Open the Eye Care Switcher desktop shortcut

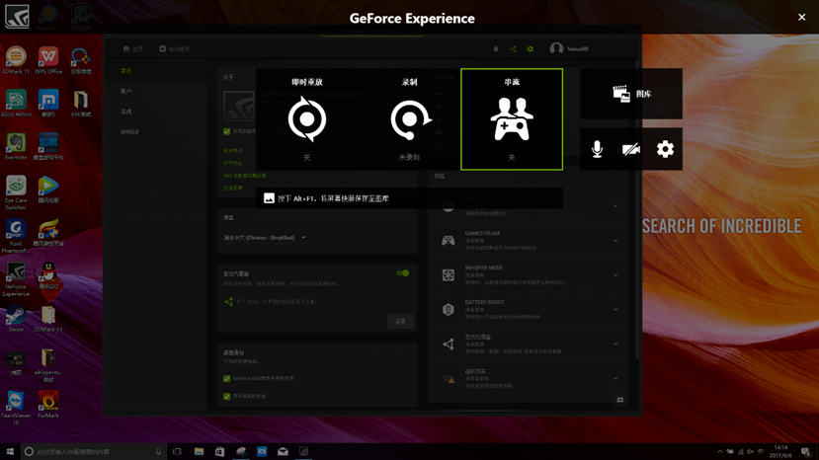[x=16, y=192]
